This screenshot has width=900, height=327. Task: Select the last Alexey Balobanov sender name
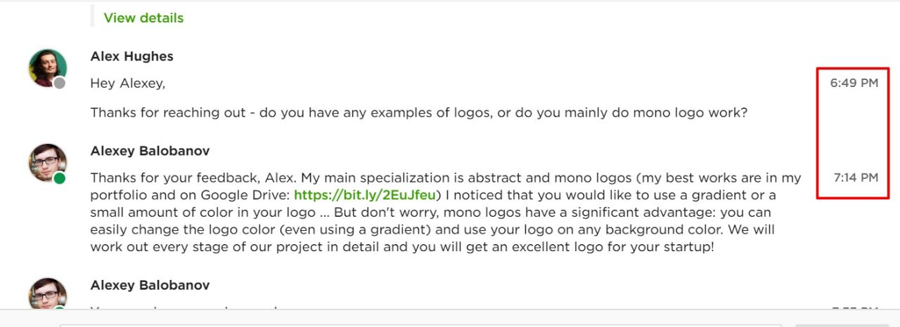pos(150,286)
